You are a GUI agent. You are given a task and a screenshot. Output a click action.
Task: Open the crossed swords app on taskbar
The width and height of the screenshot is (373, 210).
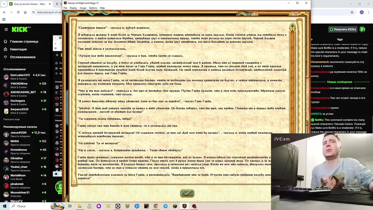pyautogui.click(x=108, y=206)
